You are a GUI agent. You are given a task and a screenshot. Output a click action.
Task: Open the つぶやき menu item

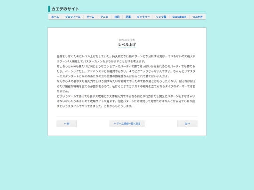point(198,17)
